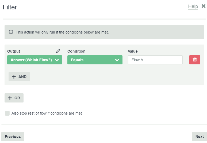Go to the Next step

click(200, 137)
